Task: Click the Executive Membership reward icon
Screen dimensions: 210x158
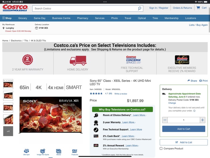Action: coord(96,145)
